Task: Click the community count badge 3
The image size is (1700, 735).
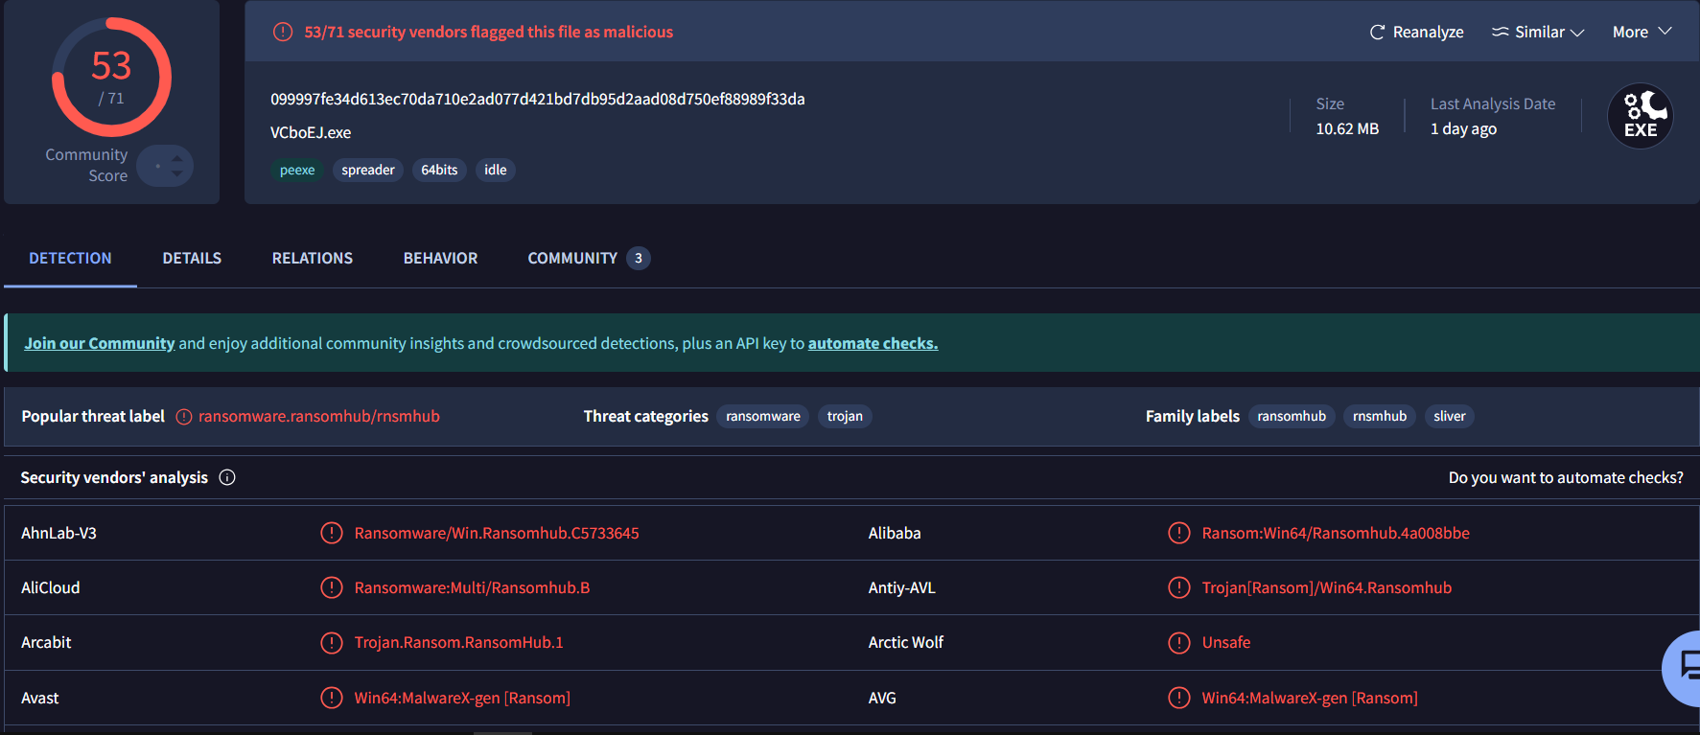Action: 639,259
